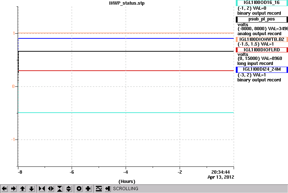The width and height of the screenshot is (288, 193).
Task: Click the orange IGL1I00DIOHWTB.B2 trace line
Action: [126, 33]
